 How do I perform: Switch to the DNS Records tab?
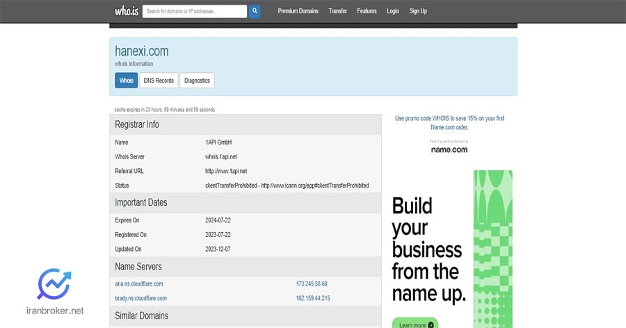(x=159, y=80)
